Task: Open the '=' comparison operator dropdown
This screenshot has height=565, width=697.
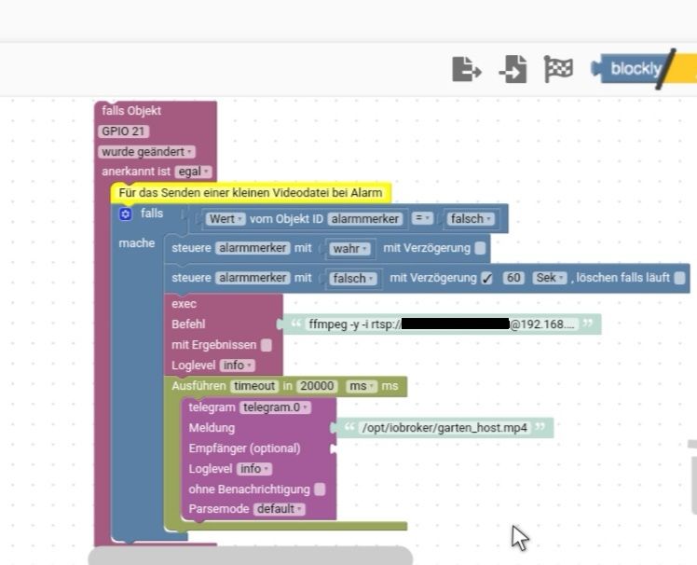Action: (422, 218)
